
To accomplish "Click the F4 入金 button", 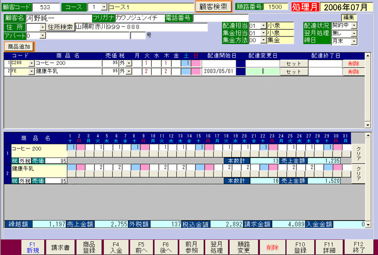I will click(x=116, y=247).
